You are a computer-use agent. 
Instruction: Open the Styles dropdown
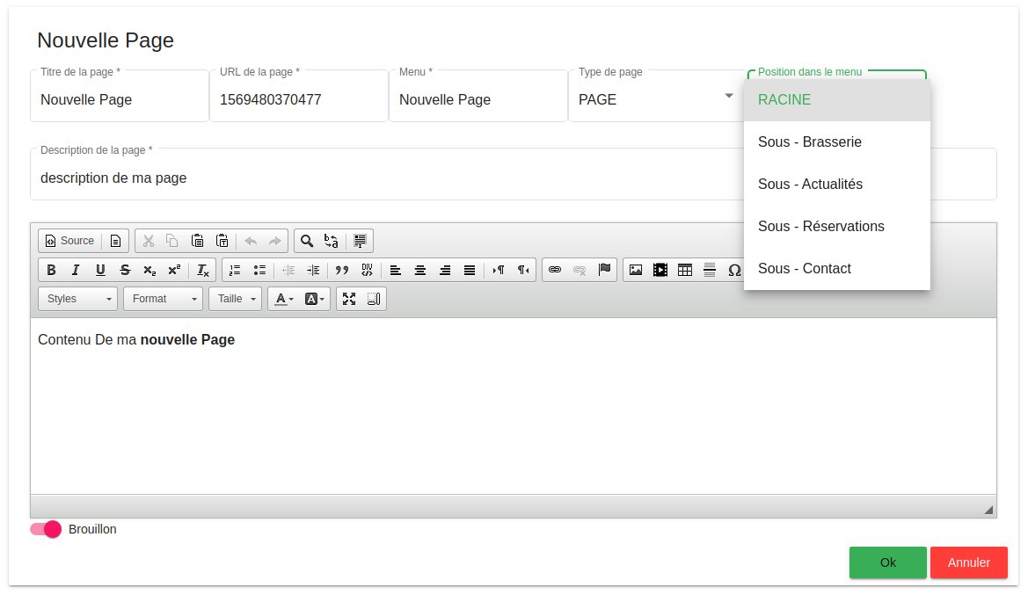78,299
